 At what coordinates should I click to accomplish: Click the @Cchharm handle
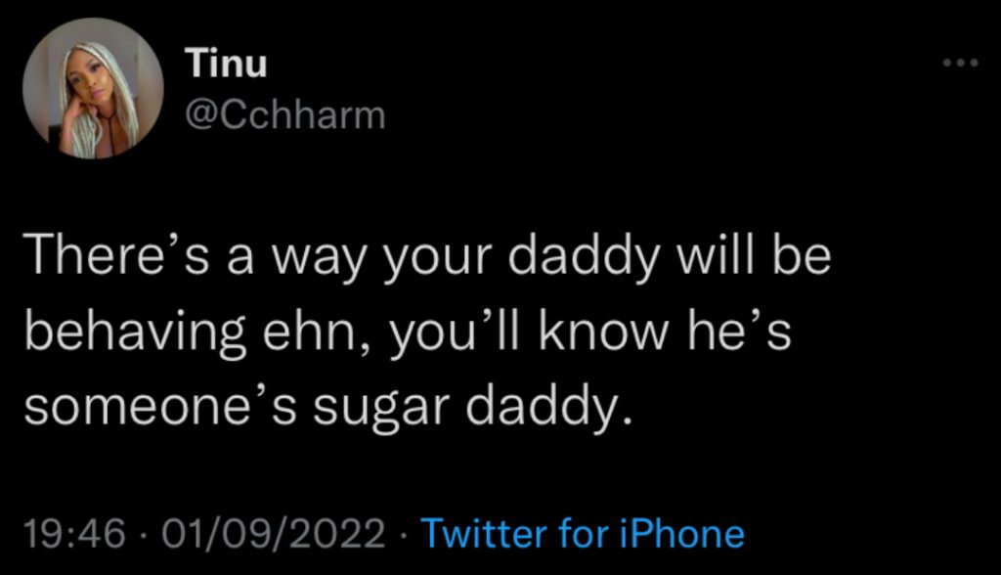285,116
